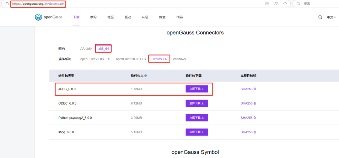This screenshot has width=339, height=158.
Task: Download JDBC_6.0.0 package
Action: 197,89
